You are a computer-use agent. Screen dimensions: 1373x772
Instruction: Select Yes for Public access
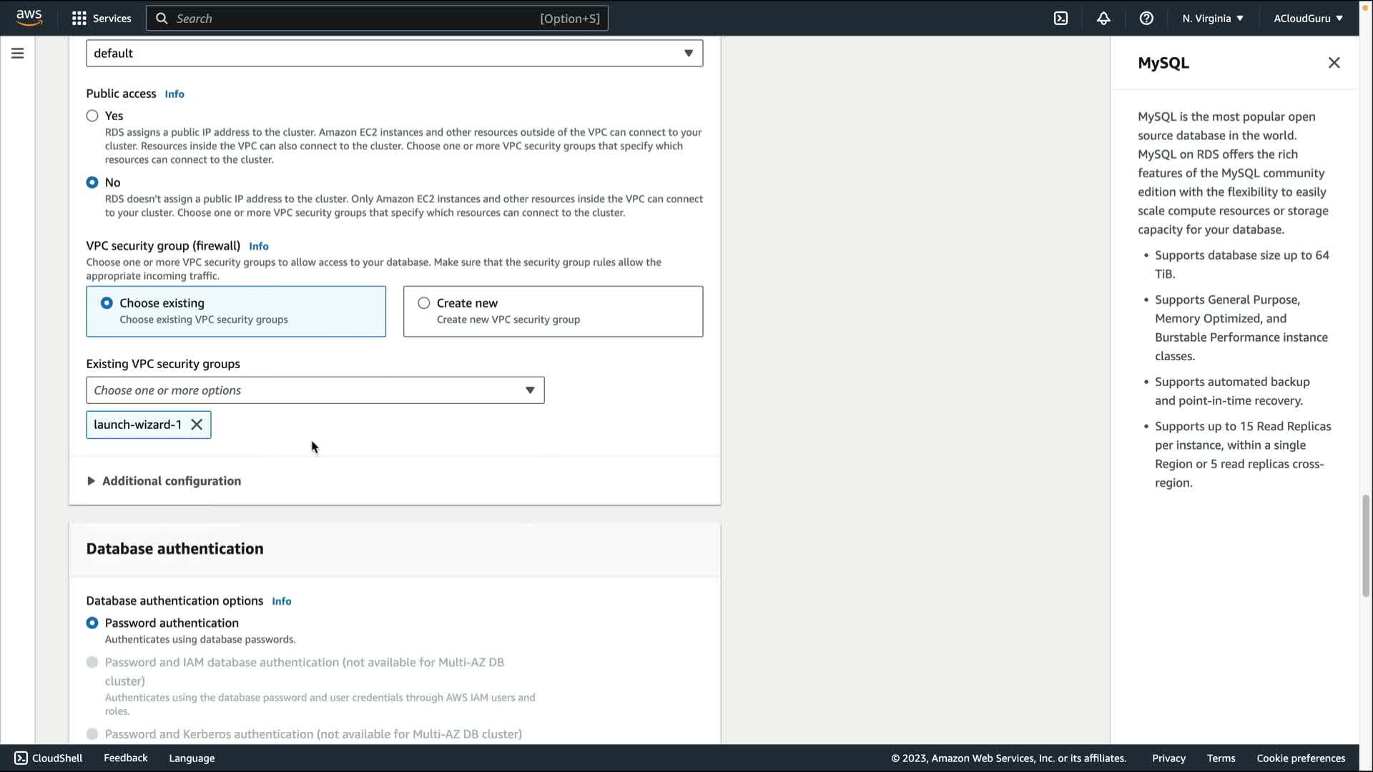click(92, 116)
